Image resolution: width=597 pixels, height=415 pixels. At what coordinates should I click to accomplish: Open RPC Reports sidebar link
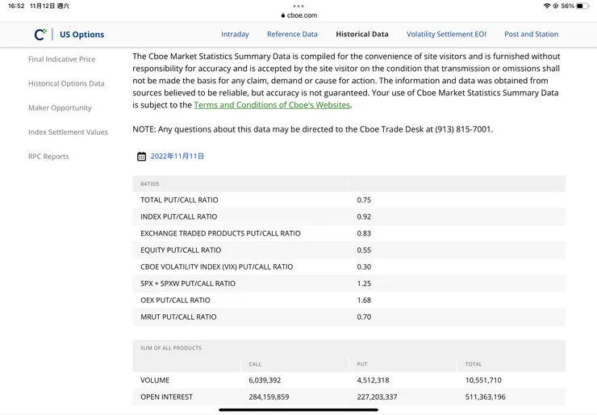point(48,156)
